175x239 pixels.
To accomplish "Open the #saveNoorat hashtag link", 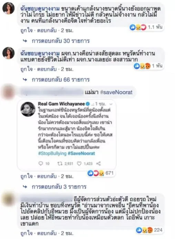I will 116,92.
